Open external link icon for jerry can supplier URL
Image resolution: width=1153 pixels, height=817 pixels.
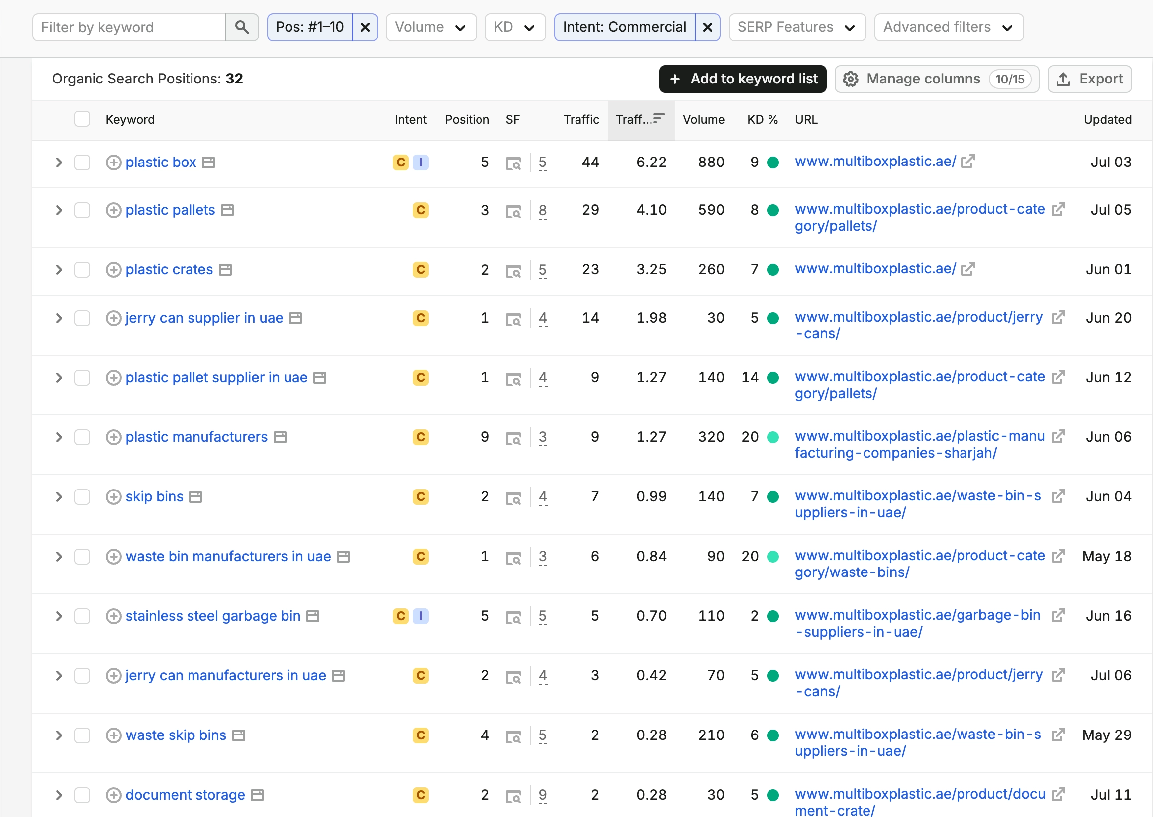point(1058,317)
